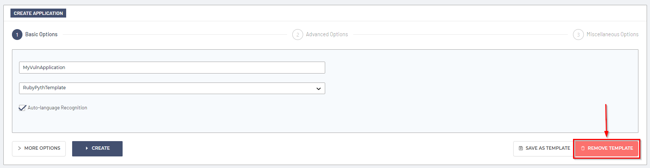Toggle the Auto-language Recognition checkbox

[x=22, y=108]
